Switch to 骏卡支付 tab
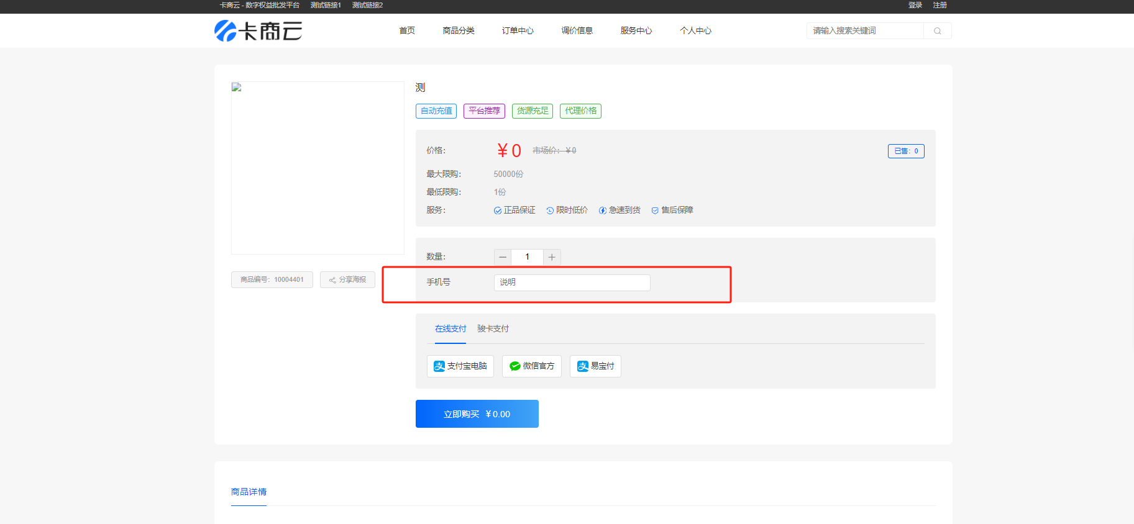Screen dimensions: 1134x524 [x=493, y=329]
